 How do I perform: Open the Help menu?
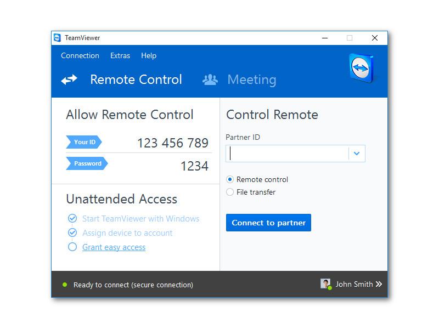click(149, 56)
